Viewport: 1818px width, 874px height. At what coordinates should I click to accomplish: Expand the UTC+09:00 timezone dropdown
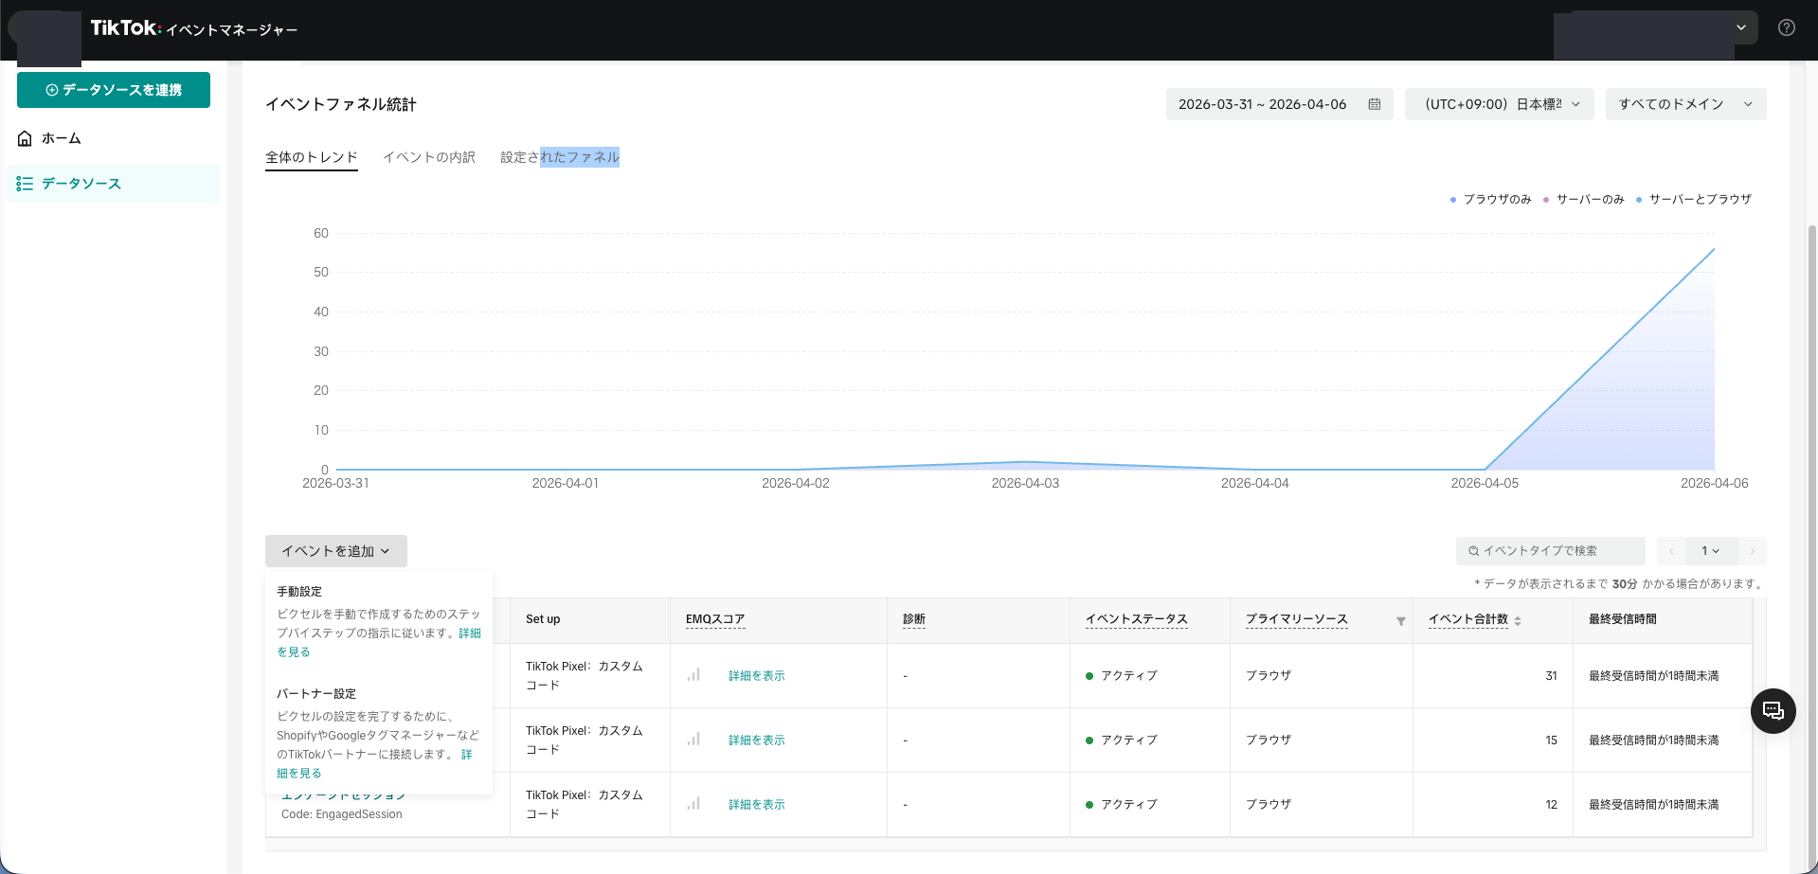(x=1499, y=104)
